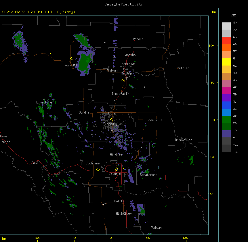This screenshot has height=242, width=248.
Task: Click the Okotoks town label
Action: [x=119, y=201]
